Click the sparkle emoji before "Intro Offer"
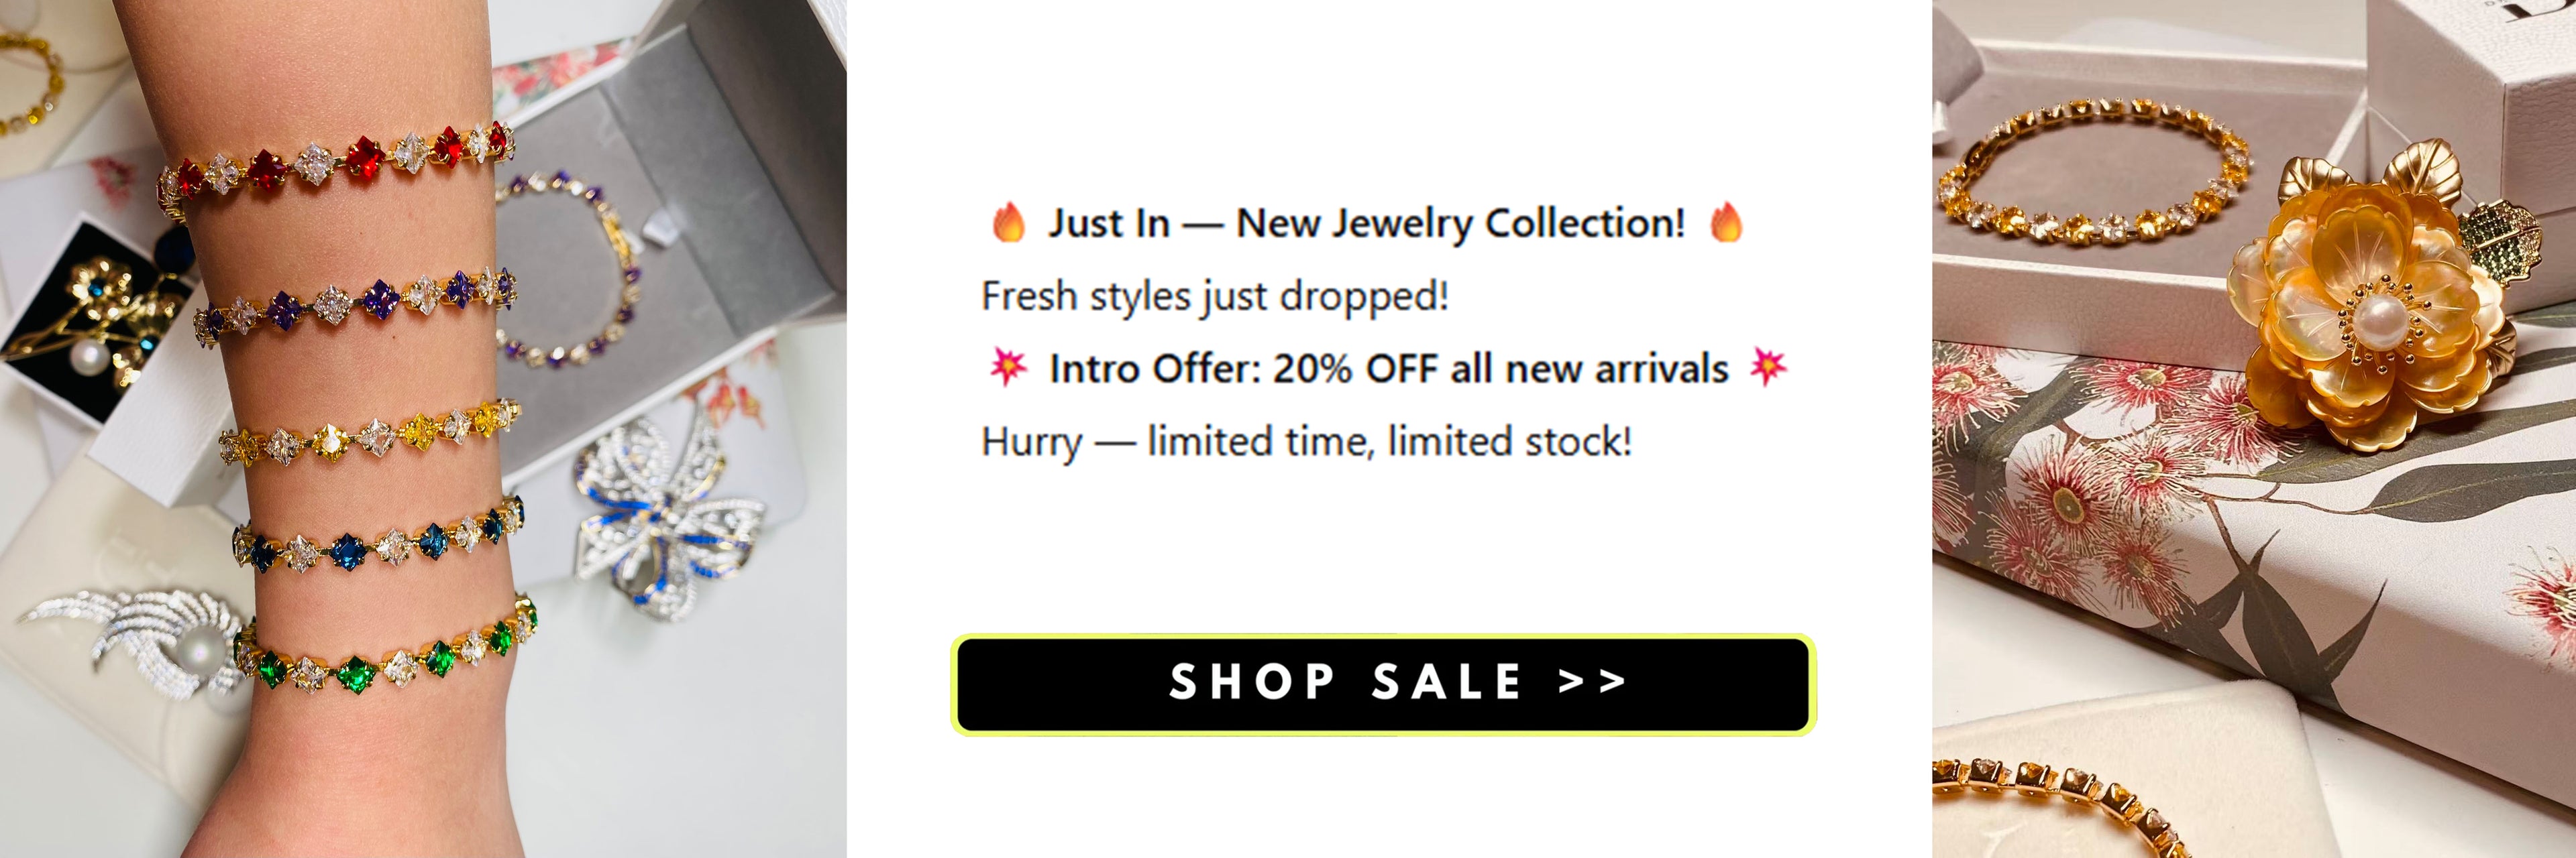The image size is (2576, 858). [x=1008, y=367]
